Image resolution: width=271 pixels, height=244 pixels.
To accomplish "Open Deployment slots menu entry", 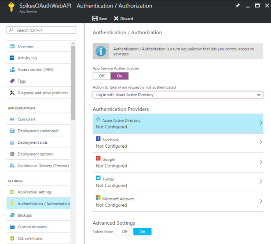I will [x=38, y=142].
